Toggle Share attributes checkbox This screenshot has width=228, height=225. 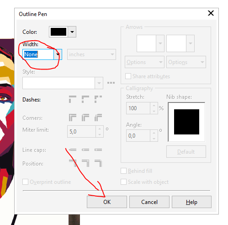[128, 76]
